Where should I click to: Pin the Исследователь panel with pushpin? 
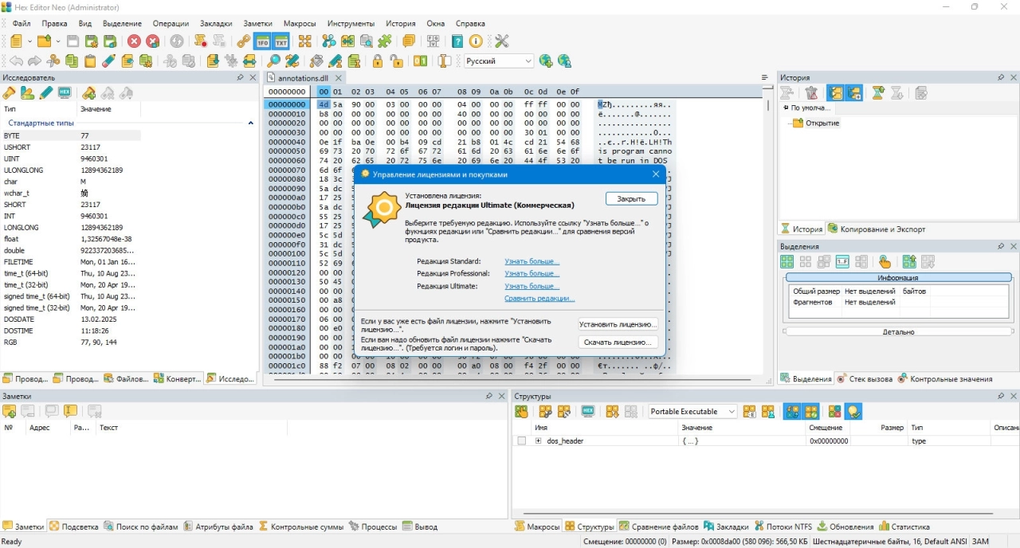coord(241,77)
